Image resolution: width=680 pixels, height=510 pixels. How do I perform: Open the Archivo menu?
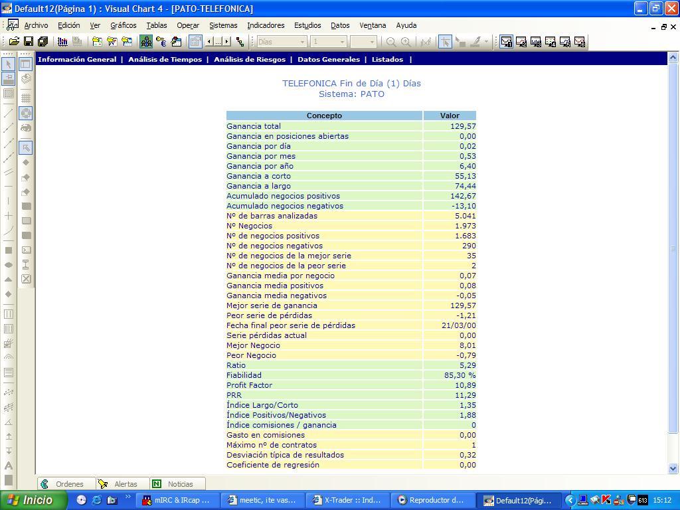pos(36,26)
